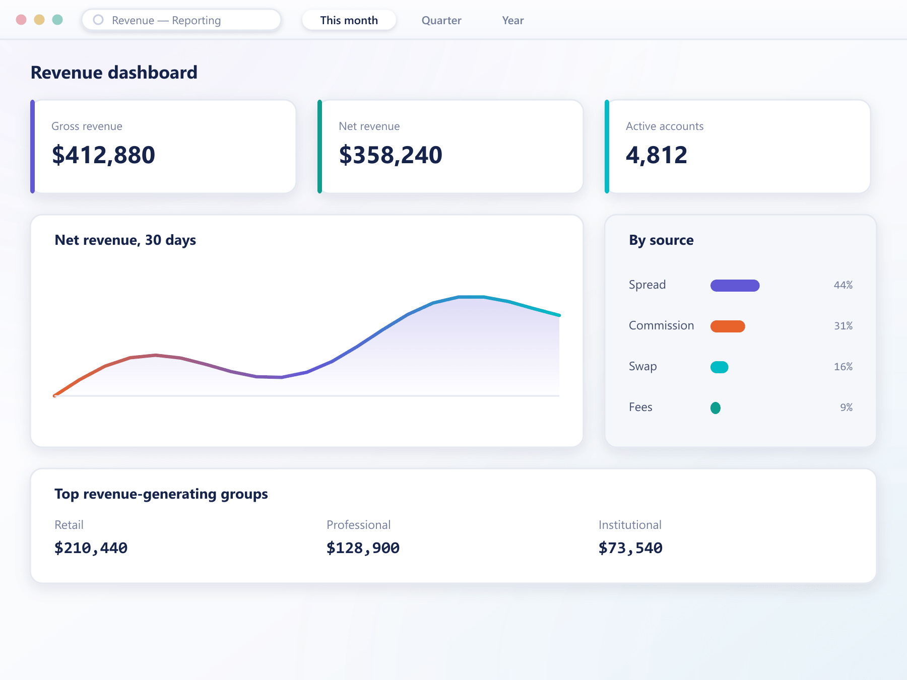
Task: Click the 4,812 active accounts value
Action: click(657, 155)
